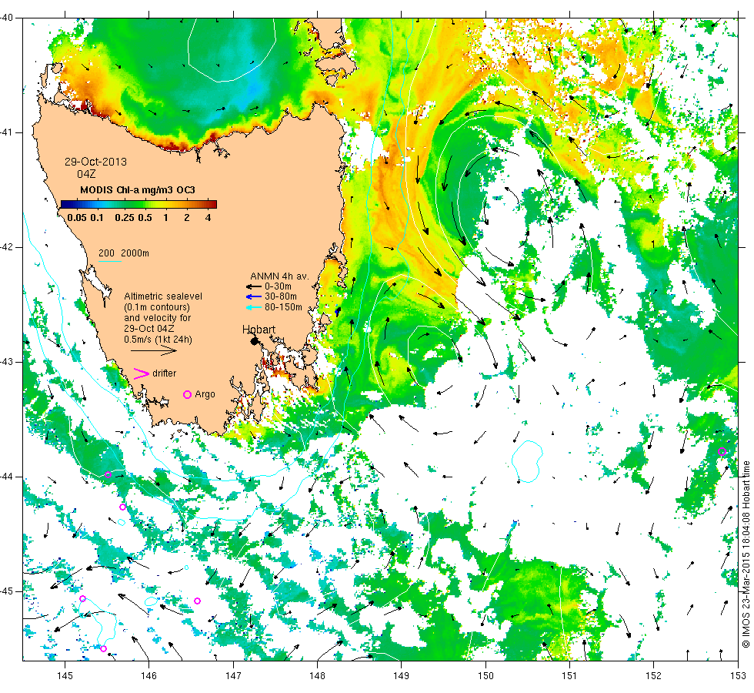Screen dimensions: 754x693
Task: Click the '-44' latitude axis label
Action: (x=7, y=477)
